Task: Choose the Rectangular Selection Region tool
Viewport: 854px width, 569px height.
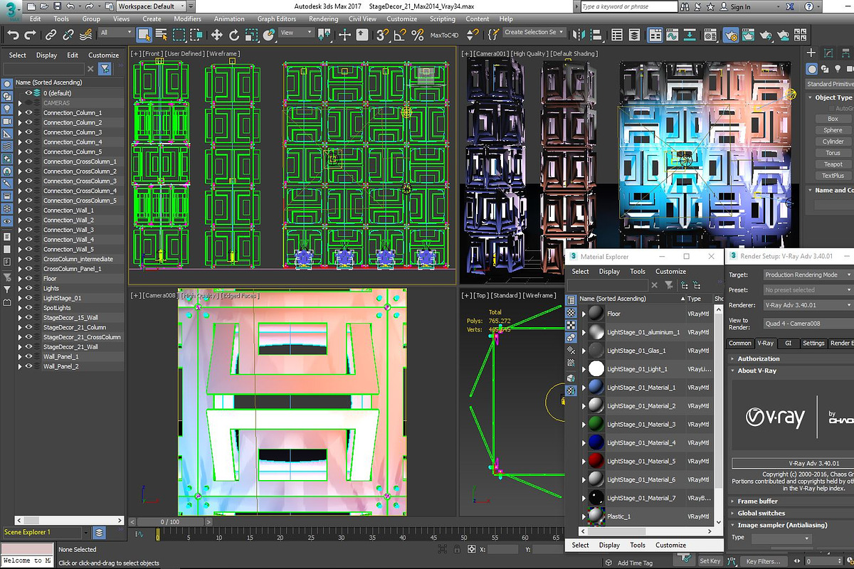Action: (179, 34)
